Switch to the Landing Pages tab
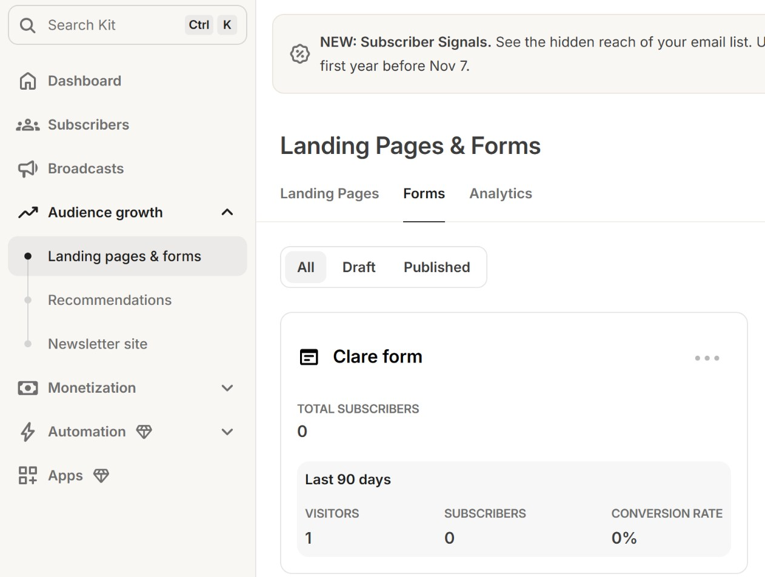The image size is (765, 577). pos(329,193)
